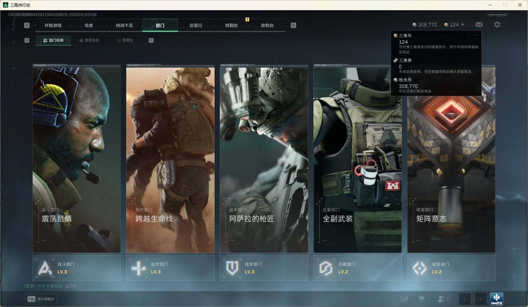Viewport: 528px width, 307px height.
Task: Click the Tab 进入特勤处 button
Action: (x=41, y=299)
